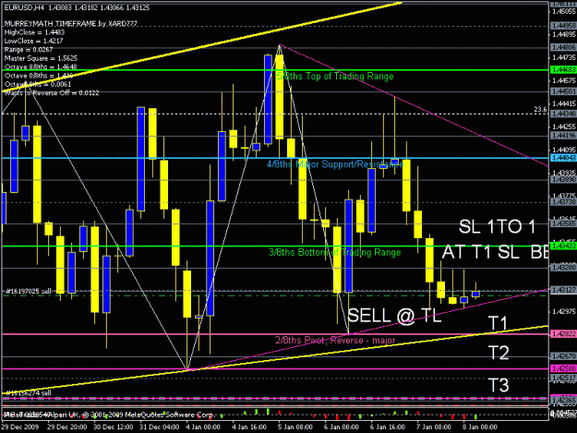Click the 1.44895 price axis label

tap(563, 34)
